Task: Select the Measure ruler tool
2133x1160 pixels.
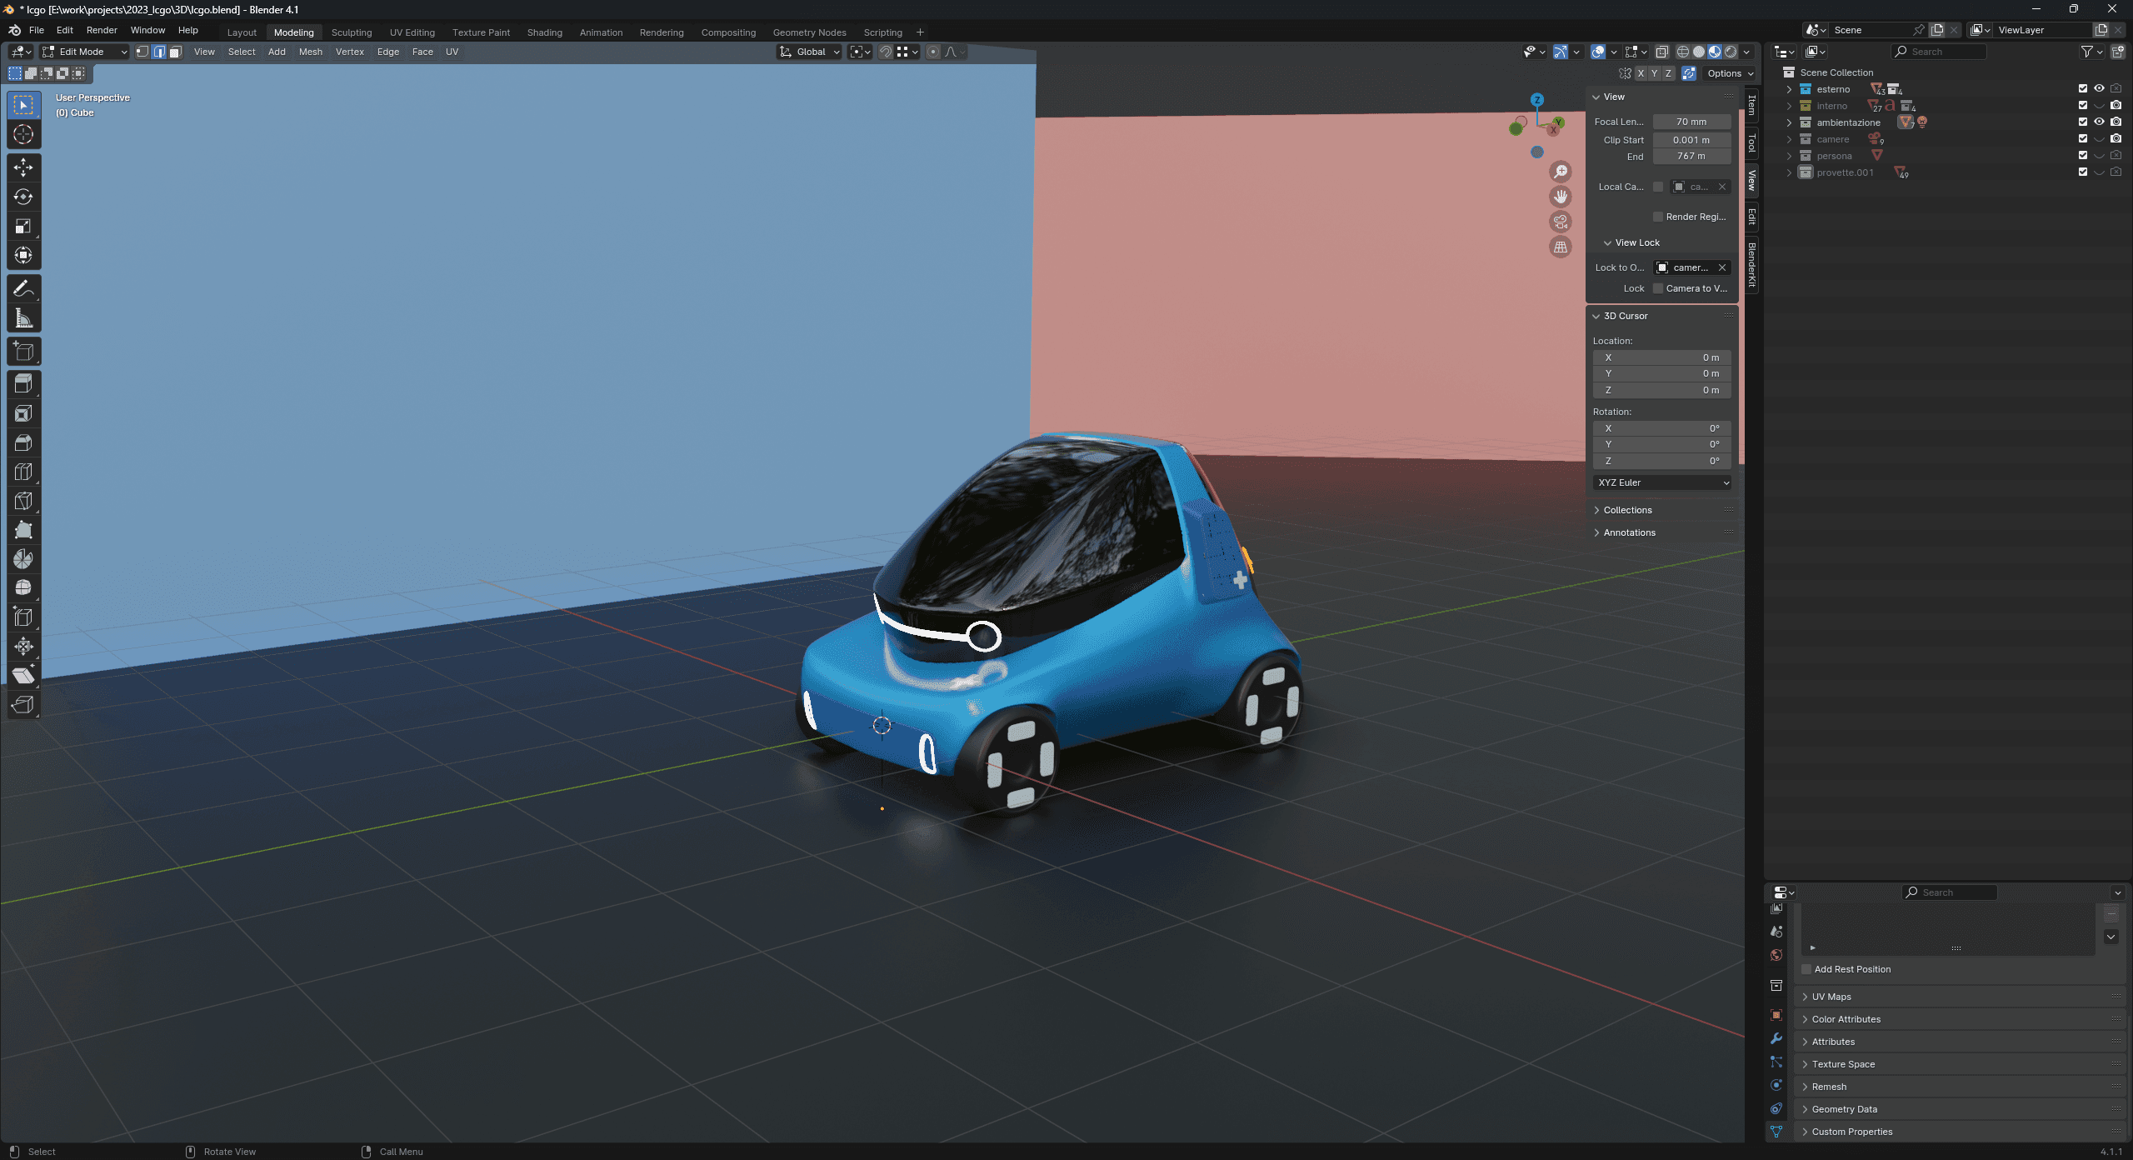Action: point(23,317)
